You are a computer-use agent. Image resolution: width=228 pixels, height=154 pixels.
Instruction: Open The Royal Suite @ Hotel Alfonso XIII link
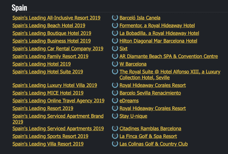click(170, 75)
